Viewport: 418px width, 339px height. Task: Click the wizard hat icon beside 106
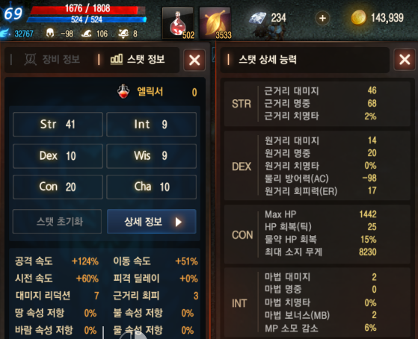(86, 34)
